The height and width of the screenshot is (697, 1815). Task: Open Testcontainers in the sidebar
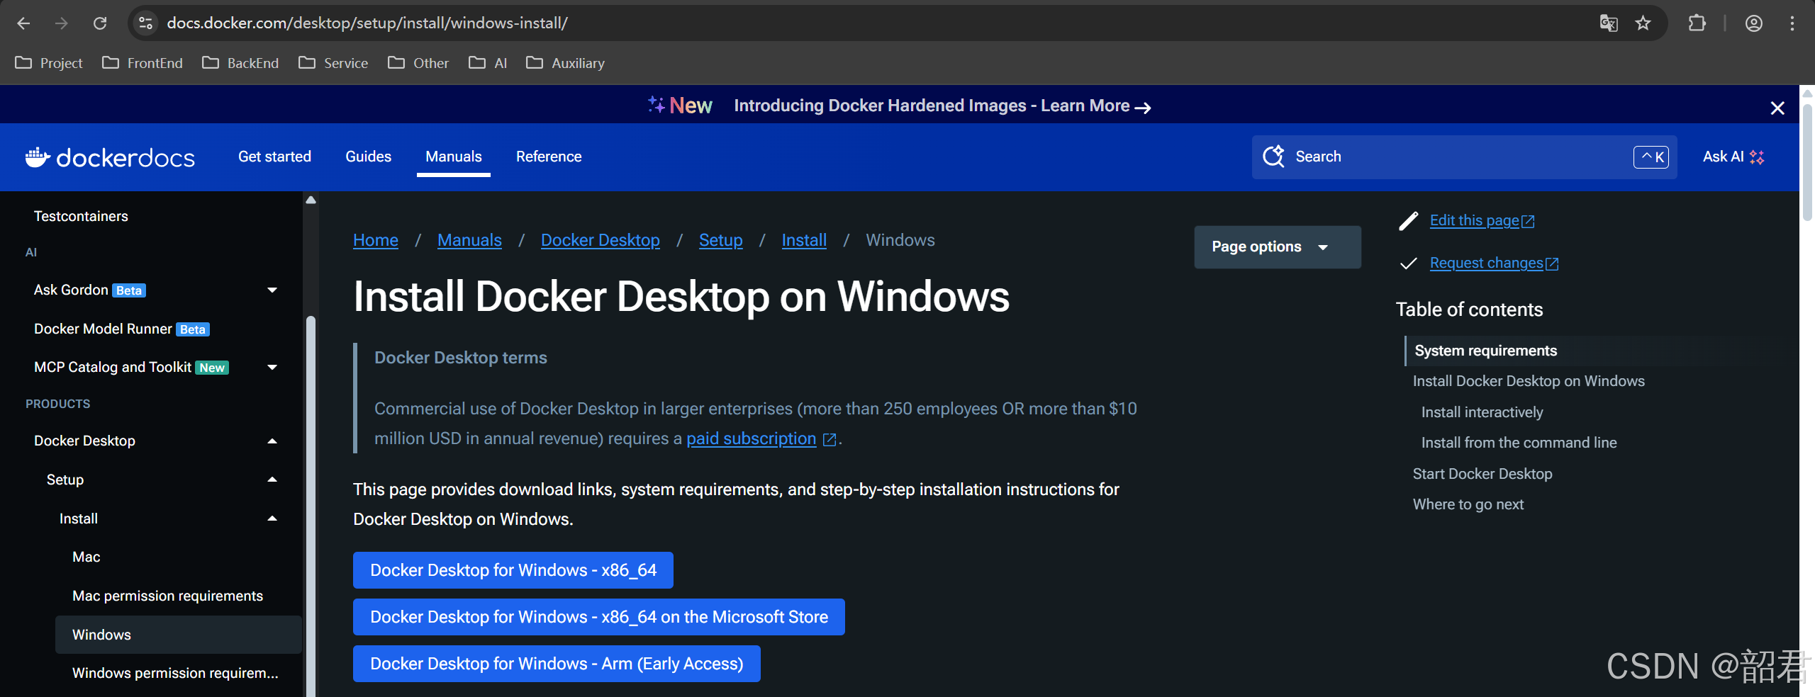tap(81, 216)
